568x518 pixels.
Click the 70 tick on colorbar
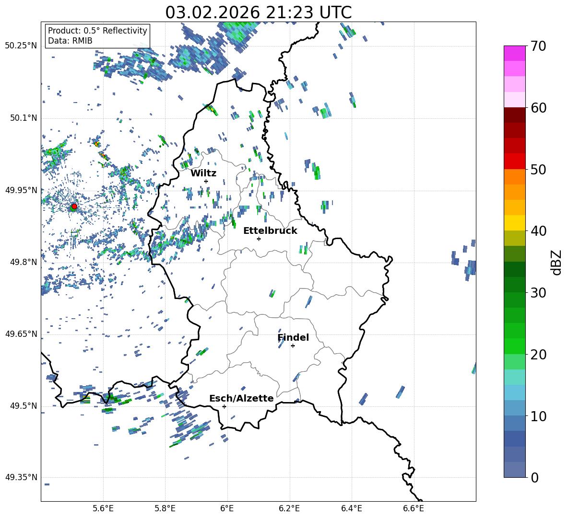pyautogui.click(x=538, y=46)
